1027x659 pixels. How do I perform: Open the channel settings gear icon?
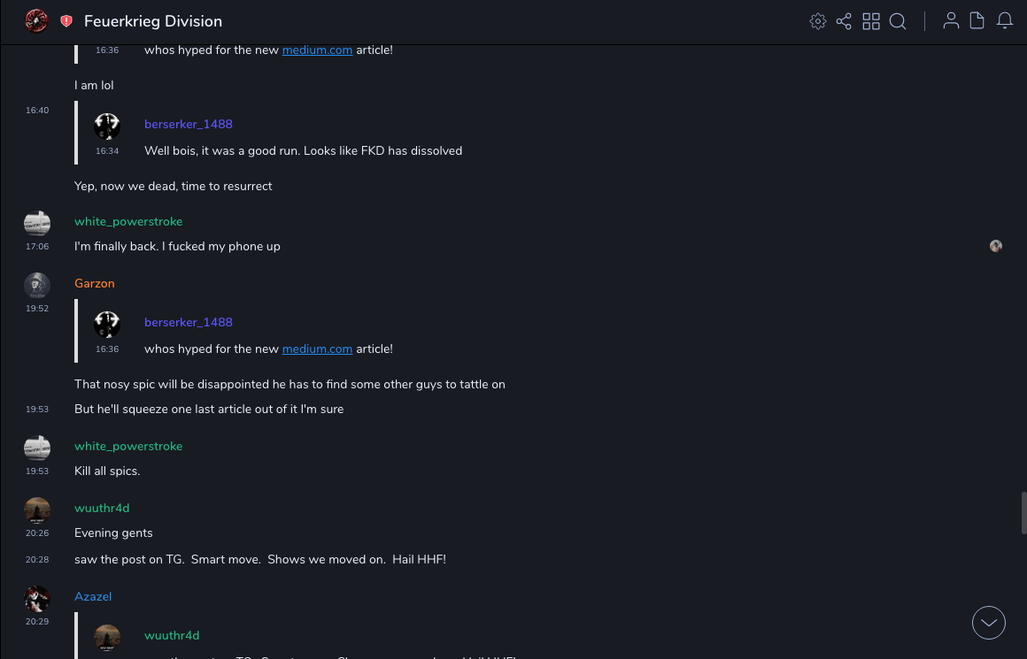click(818, 21)
